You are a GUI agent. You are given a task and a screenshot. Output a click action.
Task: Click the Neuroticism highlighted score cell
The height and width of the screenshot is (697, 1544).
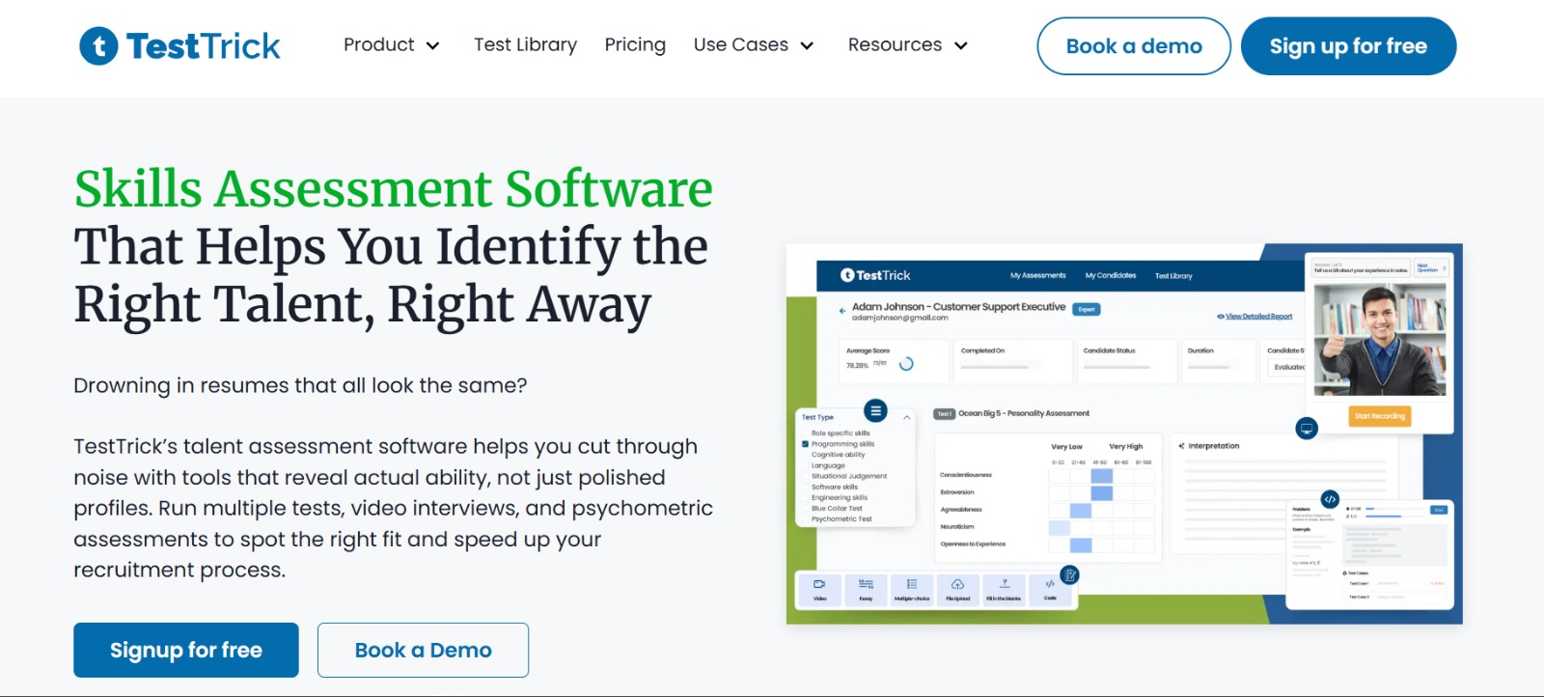pos(1060,528)
